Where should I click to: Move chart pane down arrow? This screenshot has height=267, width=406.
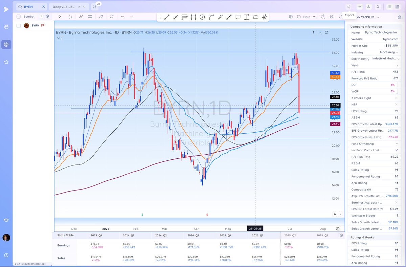(320, 32)
